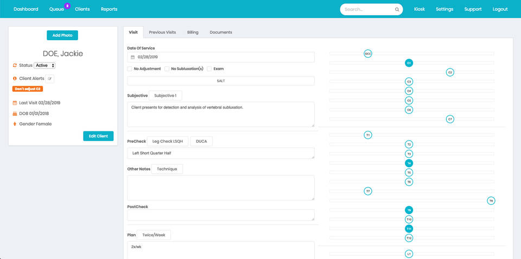521x259 pixels.
Task: Open the Support link
Action: click(x=473, y=9)
